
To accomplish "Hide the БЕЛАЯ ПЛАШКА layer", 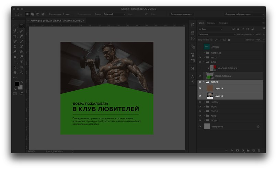I will coord(200,76).
